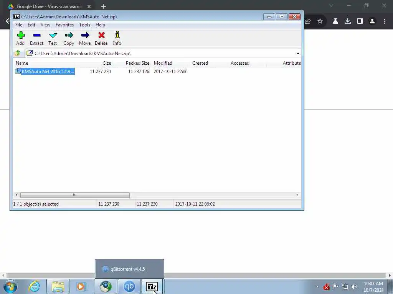Click the KMSAuto Net file row icon
Image resolution: width=393 pixels, height=294 pixels.
coord(18,71)
